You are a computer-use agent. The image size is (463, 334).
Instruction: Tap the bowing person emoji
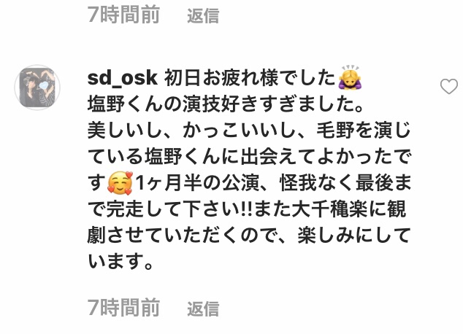(x=351, y=77)
